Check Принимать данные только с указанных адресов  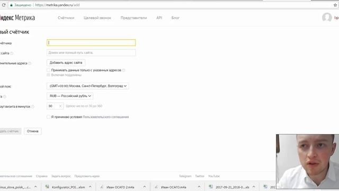pos(48,70)
